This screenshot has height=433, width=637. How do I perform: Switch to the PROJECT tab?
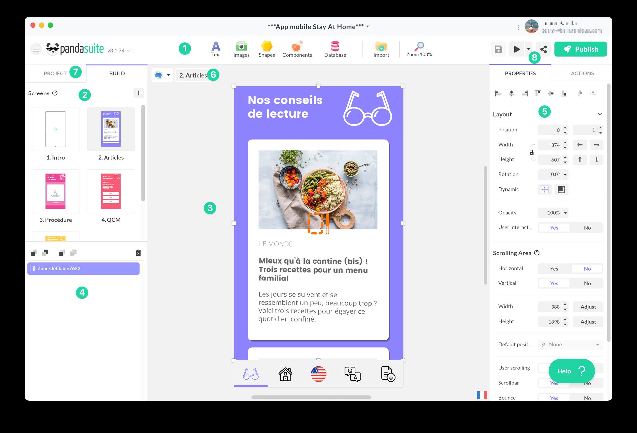point(55,73)
